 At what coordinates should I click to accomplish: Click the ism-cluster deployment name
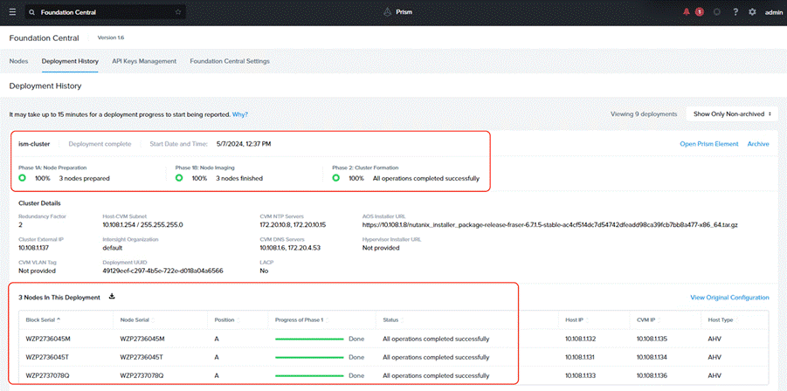(34, 144)
